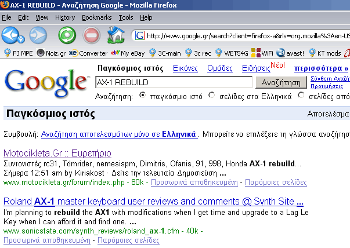Click the Forward navigation arrow button
Image resolution: width=350 pixels, height=248 pixels.
(38, 35)
